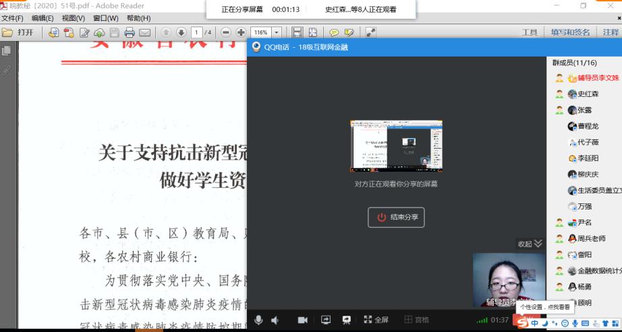Screen dimensions: 622x332
Task: Toggle the speaker volume in QQ call
Action: [x=275, y=320]
